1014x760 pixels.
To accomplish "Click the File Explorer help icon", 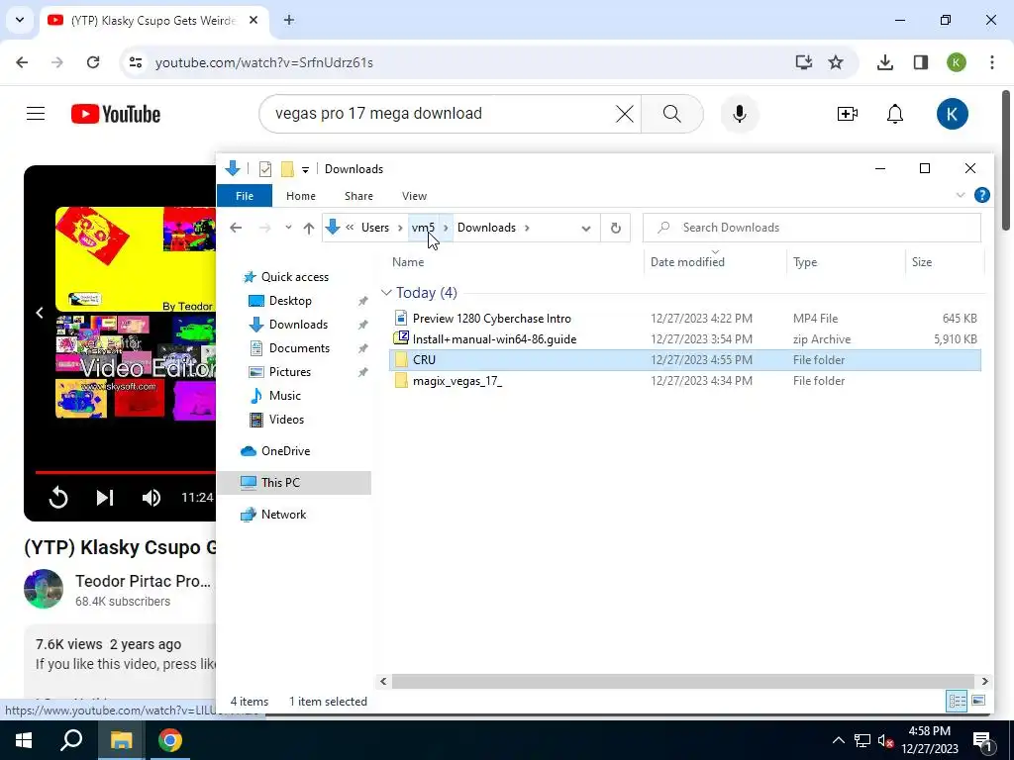I will point(981,195).
